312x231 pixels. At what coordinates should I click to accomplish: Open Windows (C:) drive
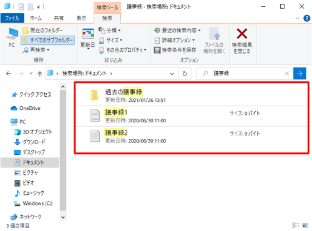pyautogui.click(x=33, y=204)
